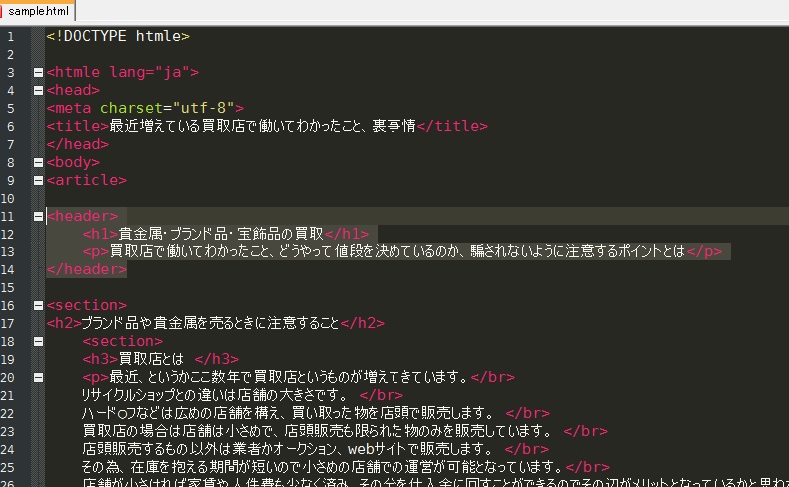
Task: Collapse the p block on line 20
Action: click(38, 378)
